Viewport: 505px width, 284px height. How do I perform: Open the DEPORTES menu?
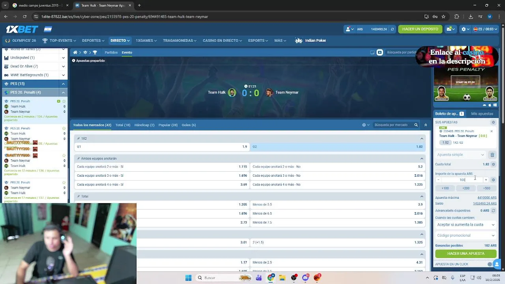pos(93,41)
